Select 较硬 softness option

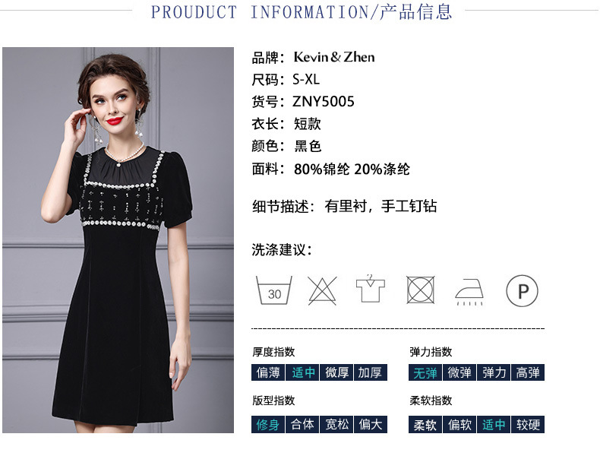528,424
